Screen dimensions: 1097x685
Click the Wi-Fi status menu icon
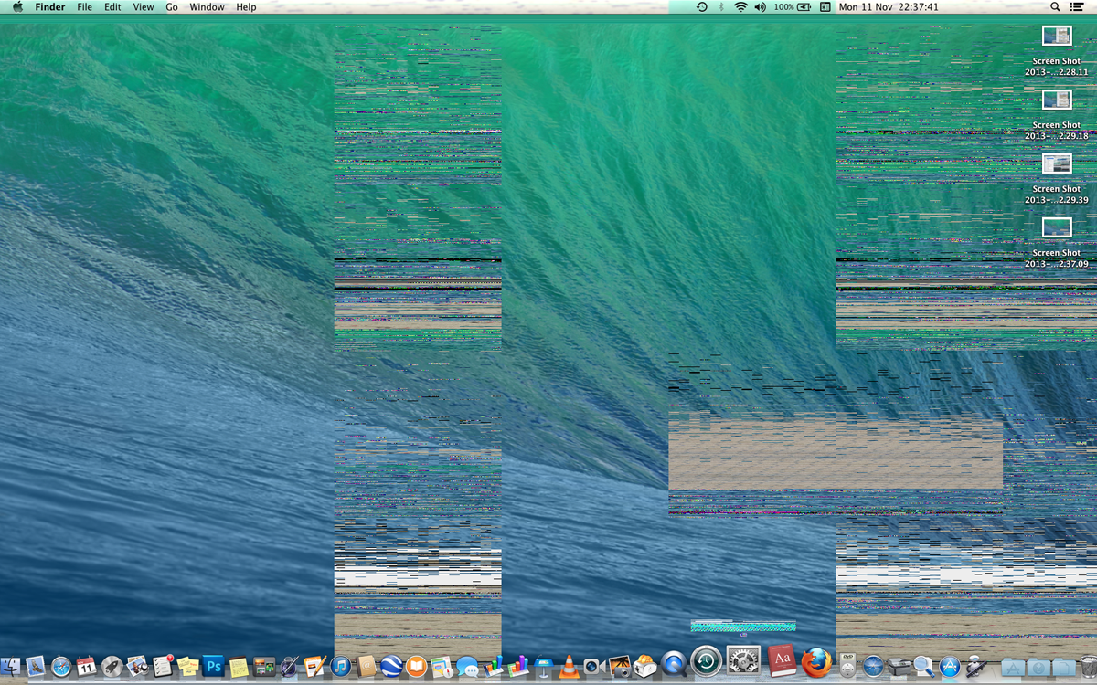click(x=740, y=7)
